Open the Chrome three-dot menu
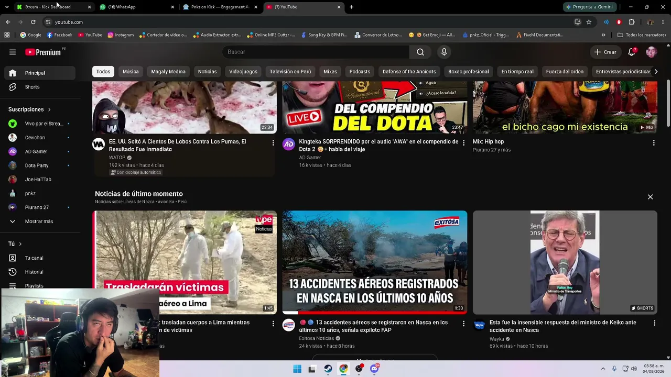The image size is (671, 377). tap(663, 22)
